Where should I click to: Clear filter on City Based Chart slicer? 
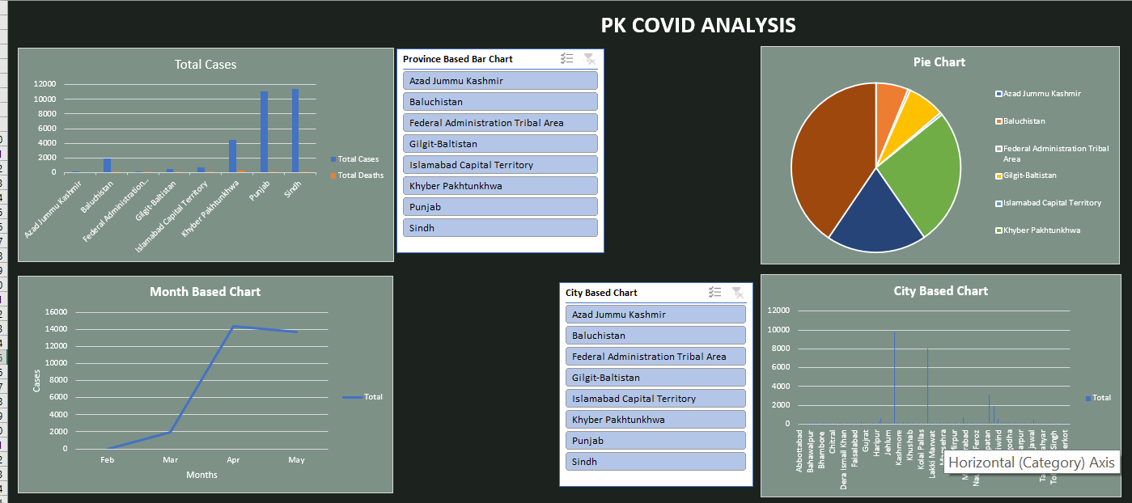pyautogui.click(x=737, y=293)
